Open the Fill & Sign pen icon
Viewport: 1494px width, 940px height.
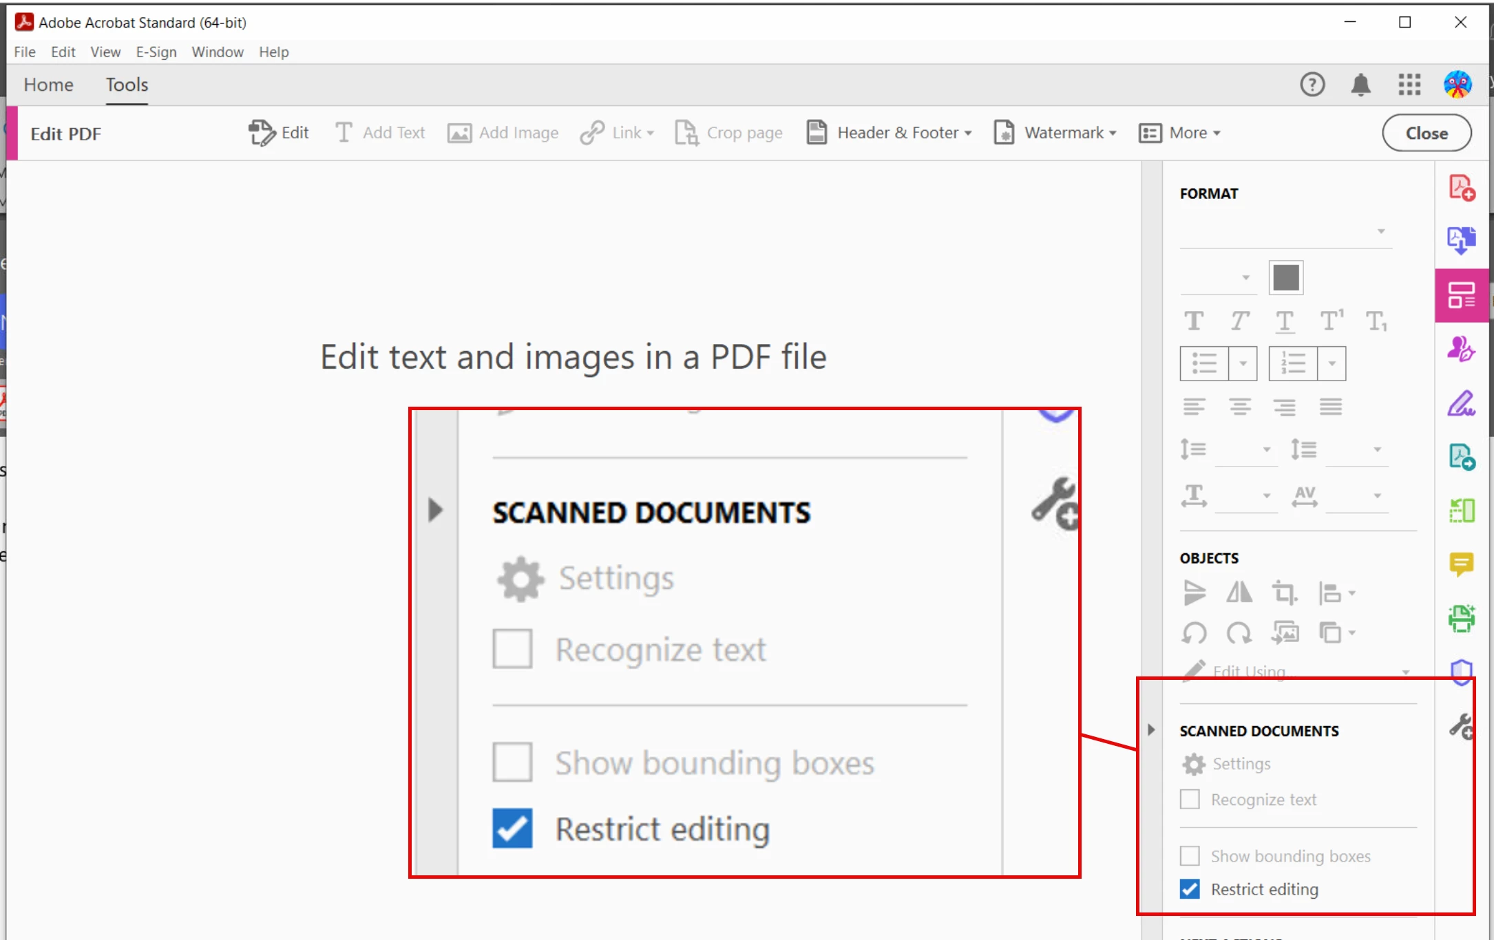(1461, 404)
